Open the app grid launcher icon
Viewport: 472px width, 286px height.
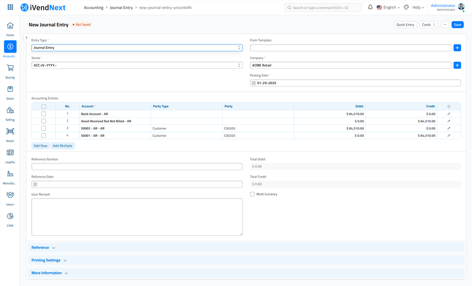(10, 7)
